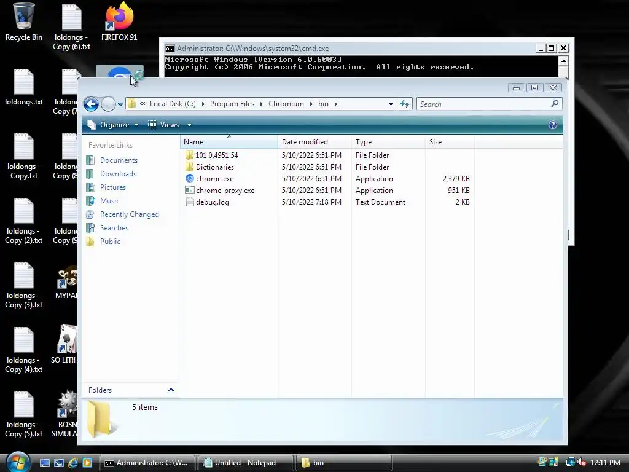Click the Refresh button beside address bar
Image resolution: width=629 pixels, height=472 pixels.
[405, 104]
